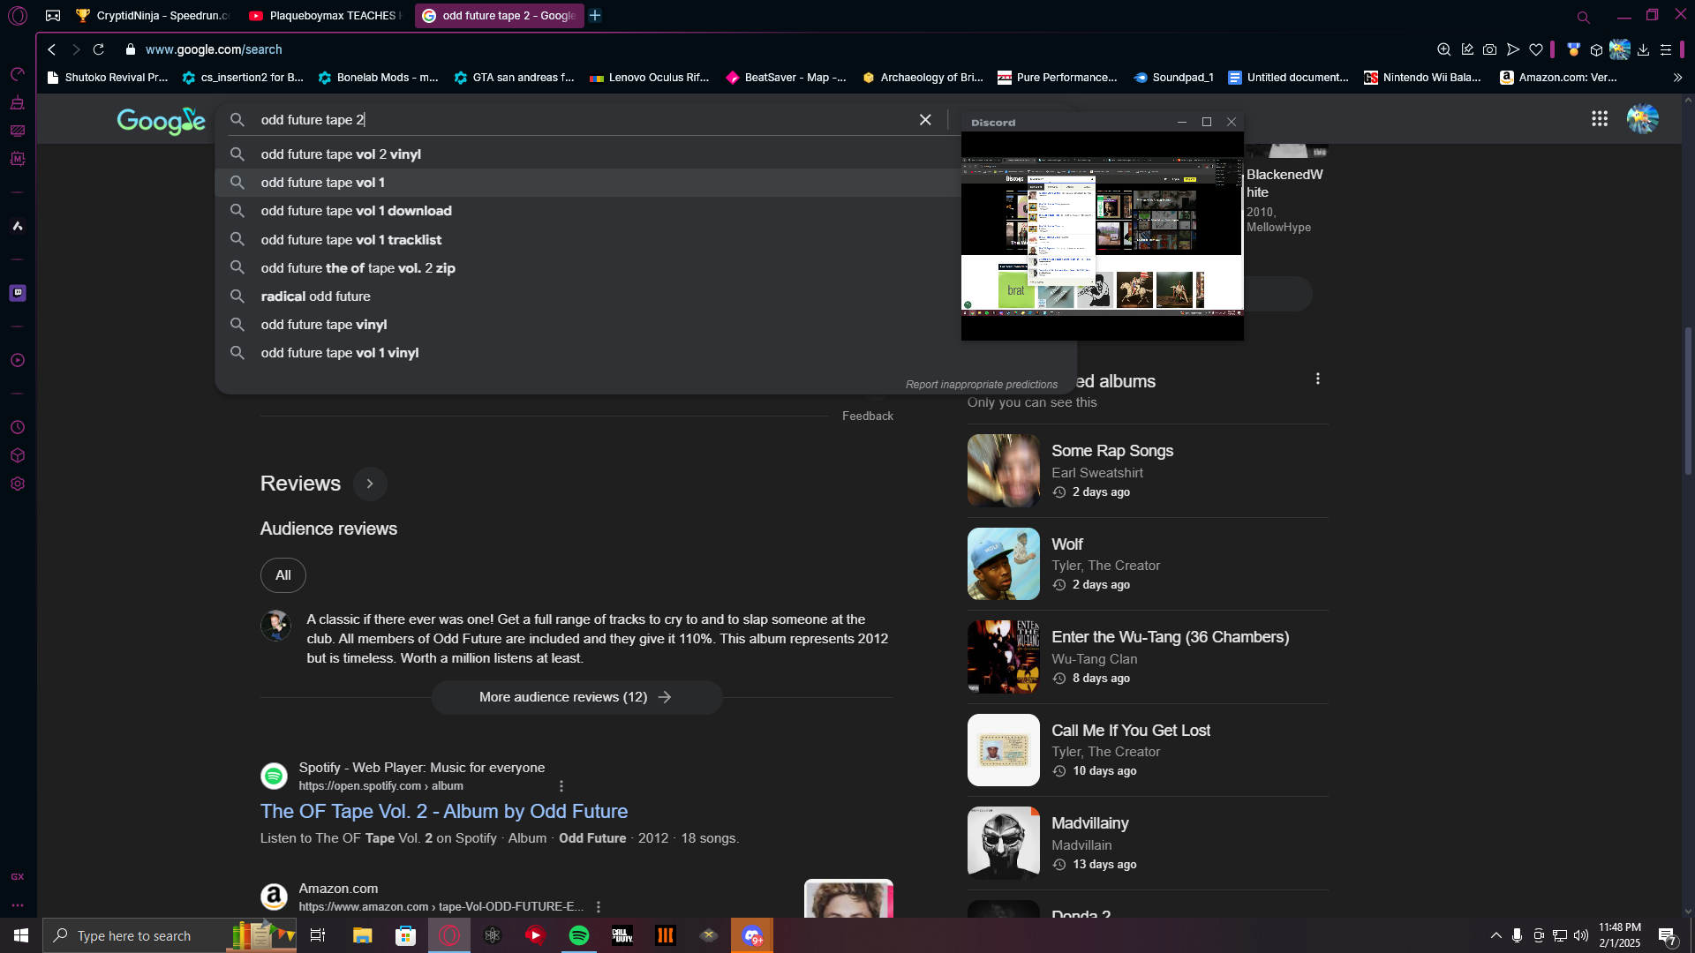
Task: Open options menu for the Spotify result
Action: [561, 786]
